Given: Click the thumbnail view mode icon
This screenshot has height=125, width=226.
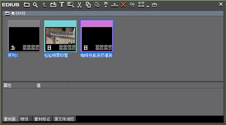Looking at the screenshot, I should pyautogui.click(x=141, y=5).
